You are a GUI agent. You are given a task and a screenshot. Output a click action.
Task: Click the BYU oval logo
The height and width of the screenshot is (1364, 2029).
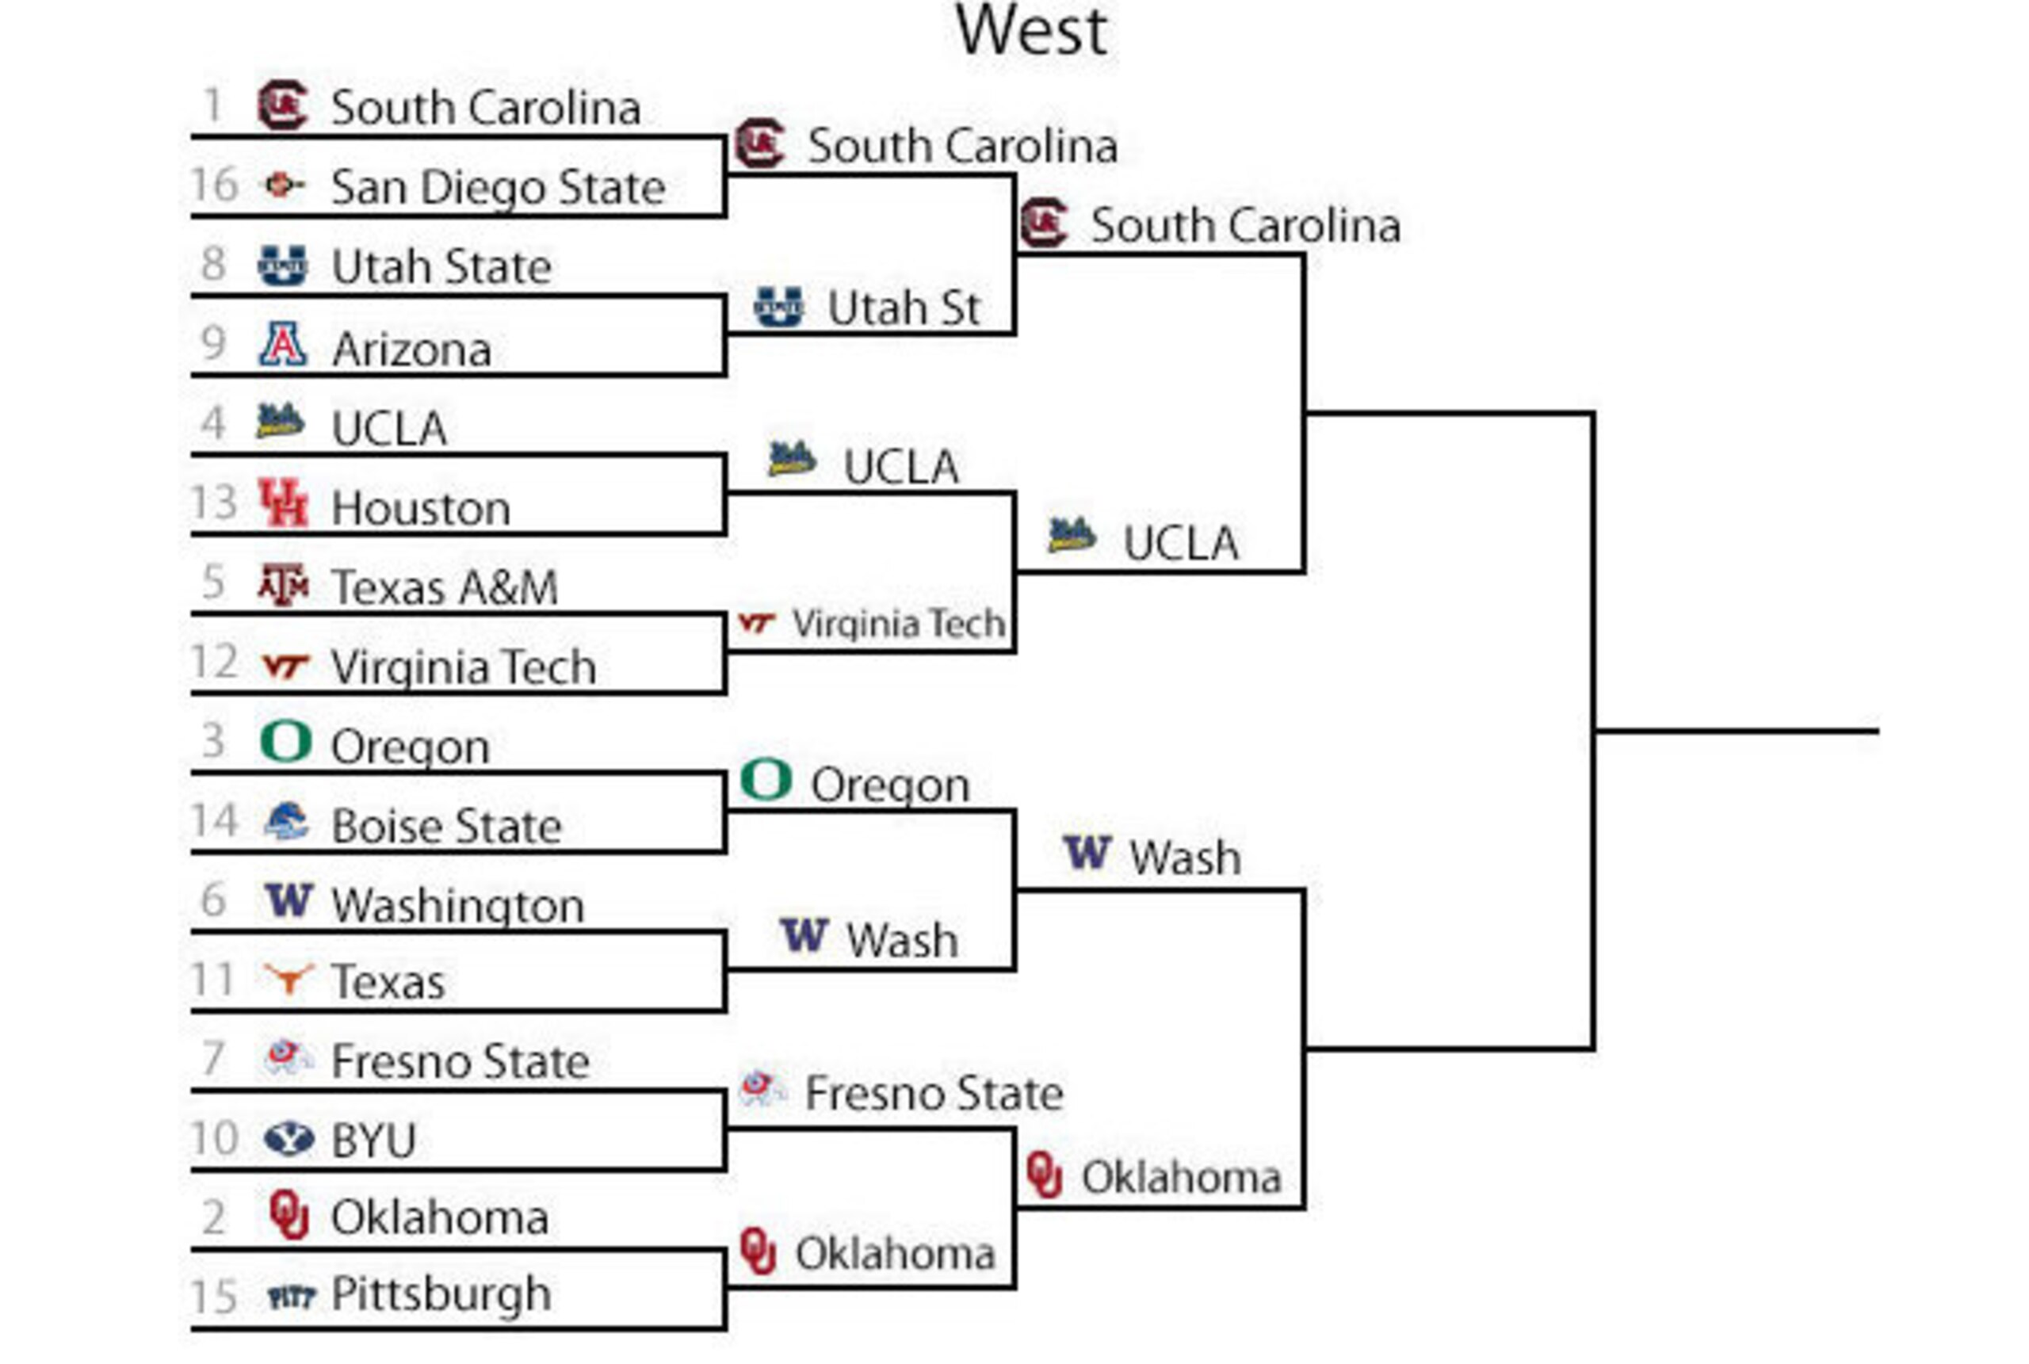pyautogui.click(x=288, y=1139)
